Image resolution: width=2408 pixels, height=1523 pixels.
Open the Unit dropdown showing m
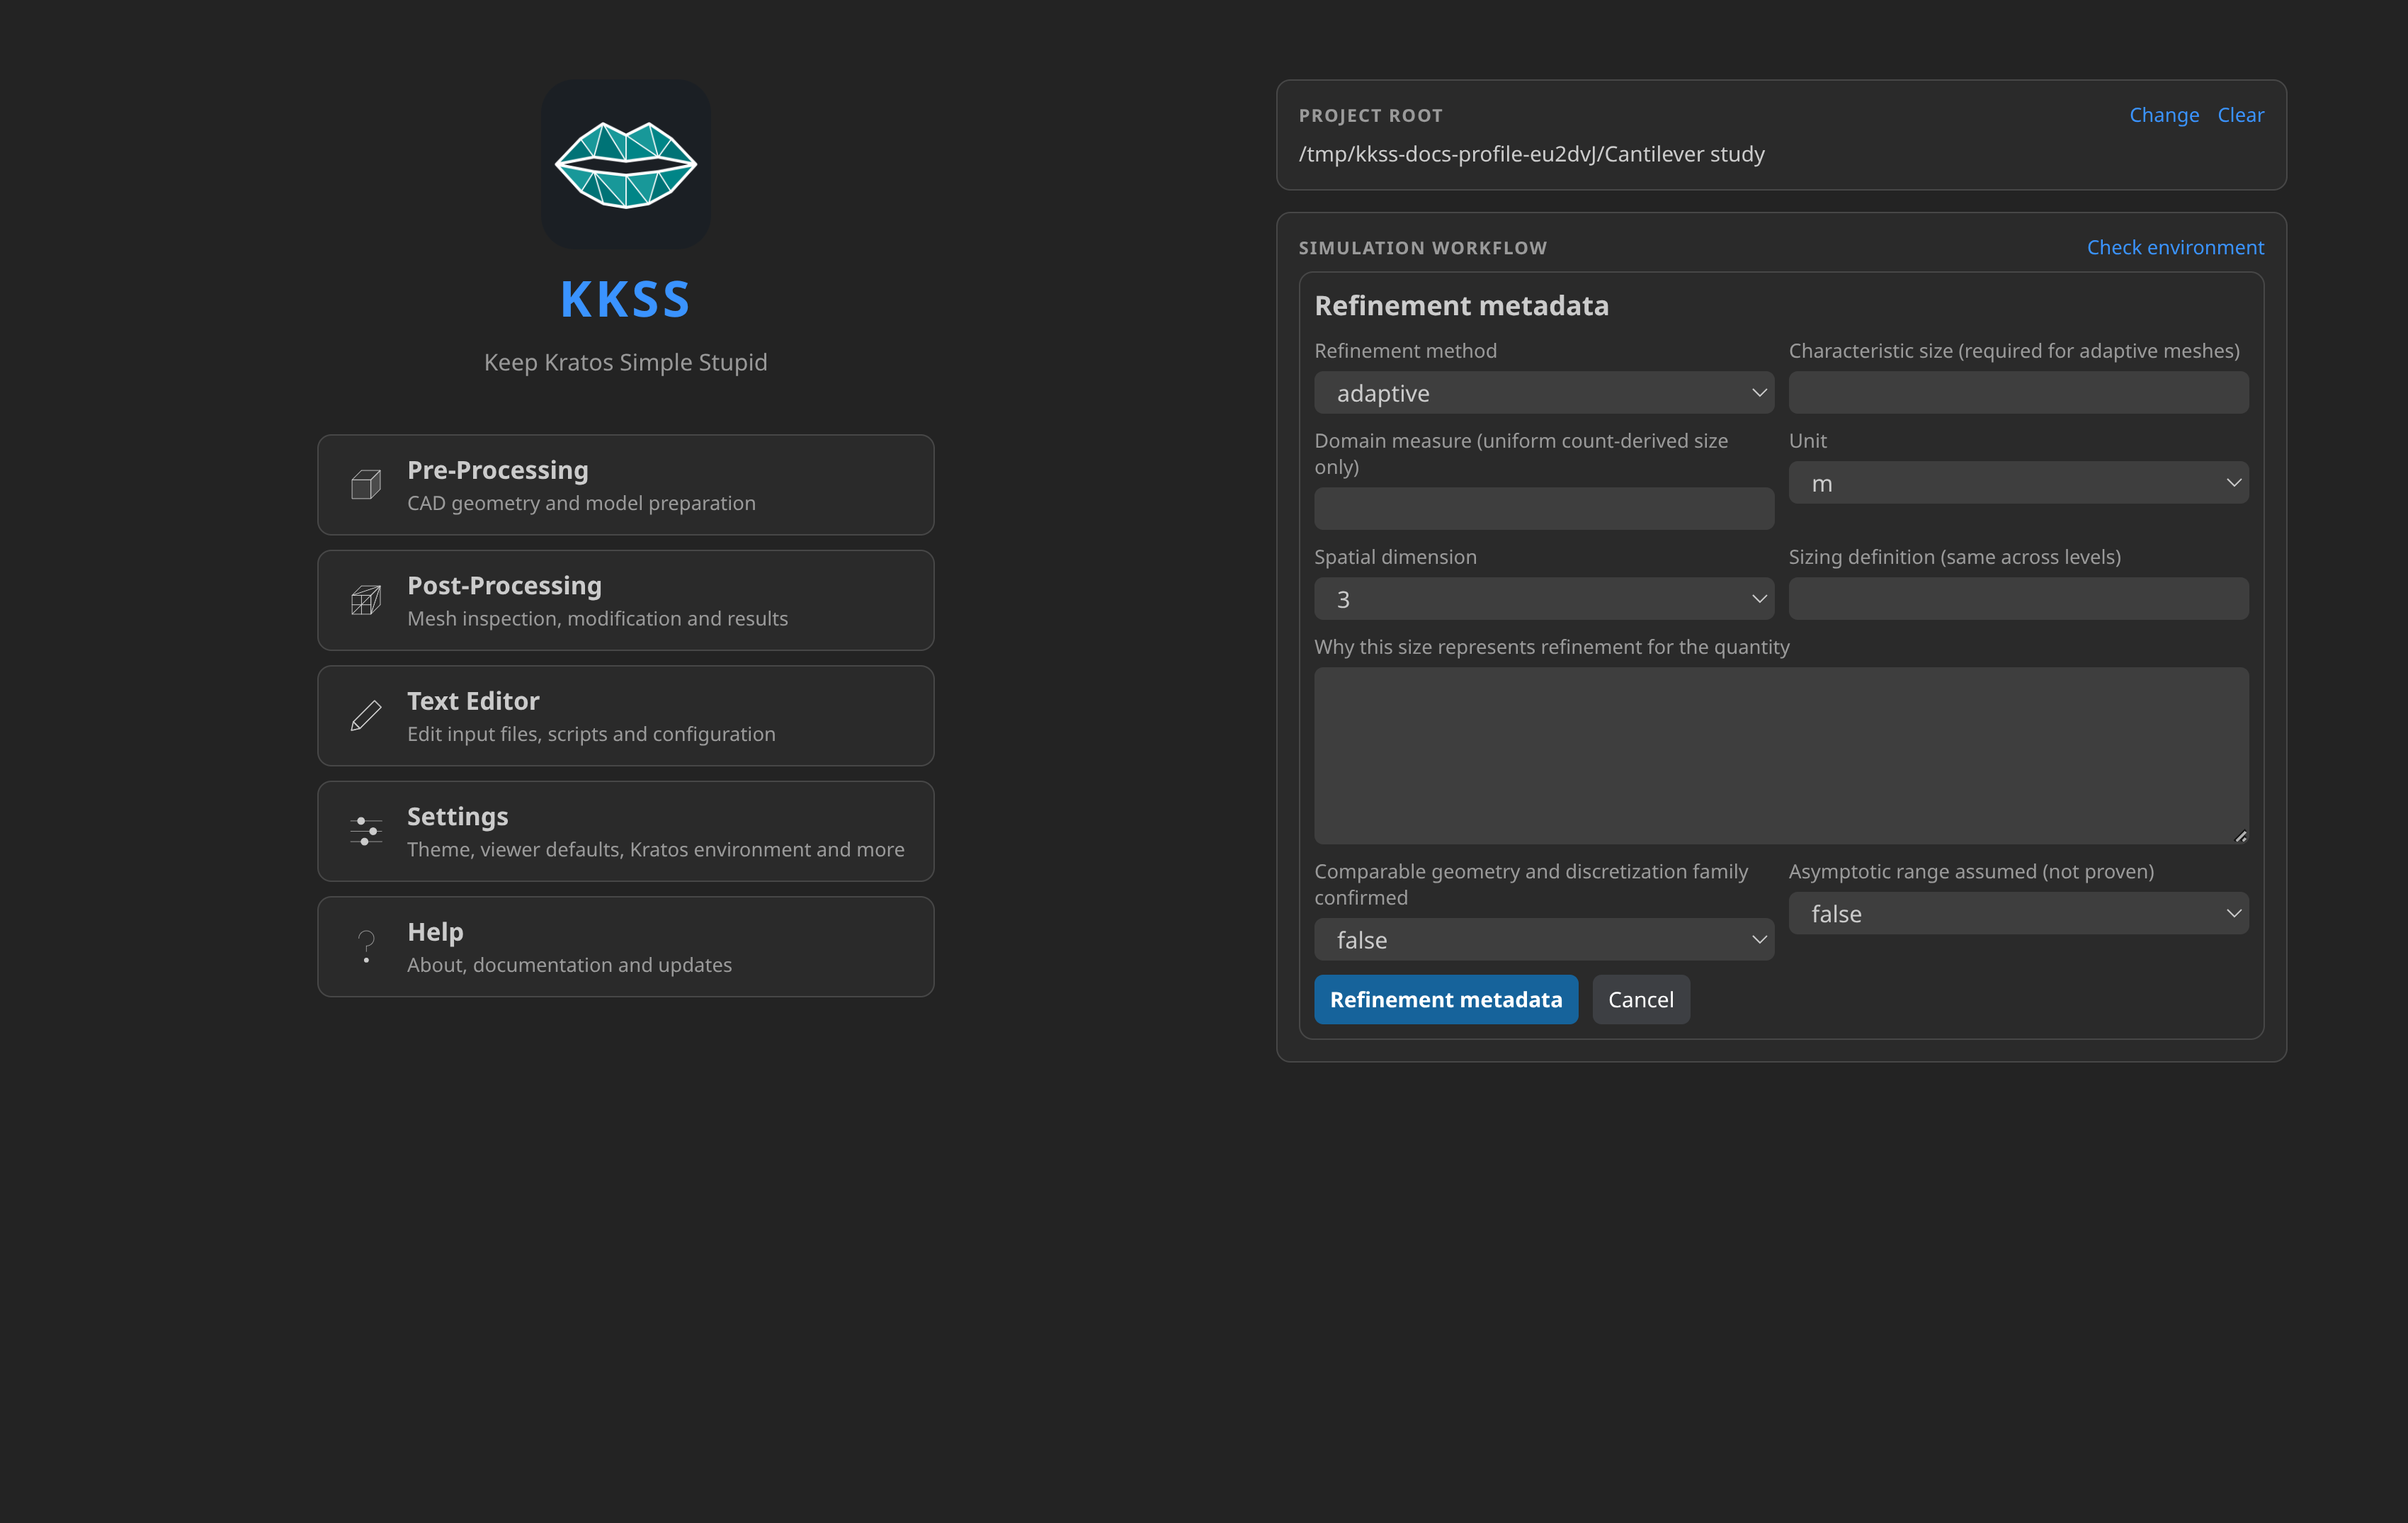coord(2018,483)
